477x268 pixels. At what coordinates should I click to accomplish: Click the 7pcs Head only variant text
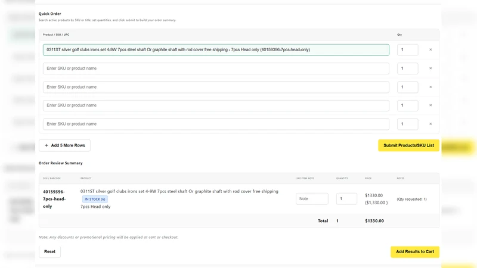click(x=95, y=207)
